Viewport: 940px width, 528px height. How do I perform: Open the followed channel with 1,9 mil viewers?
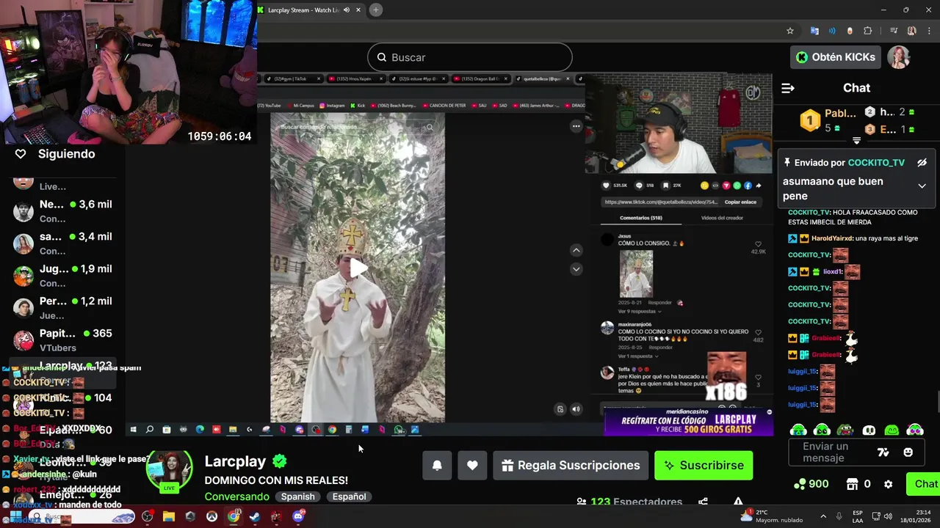pos(63,276)
